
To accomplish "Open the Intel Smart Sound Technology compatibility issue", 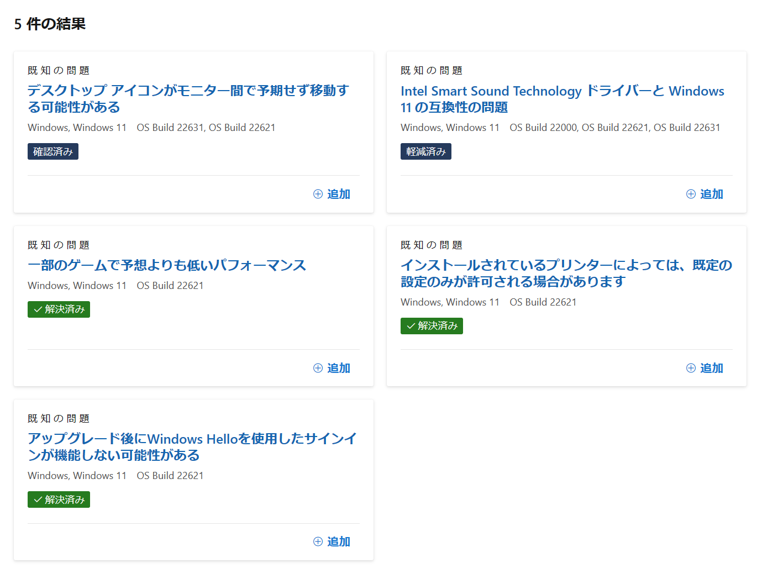I will tap(562, 99).
